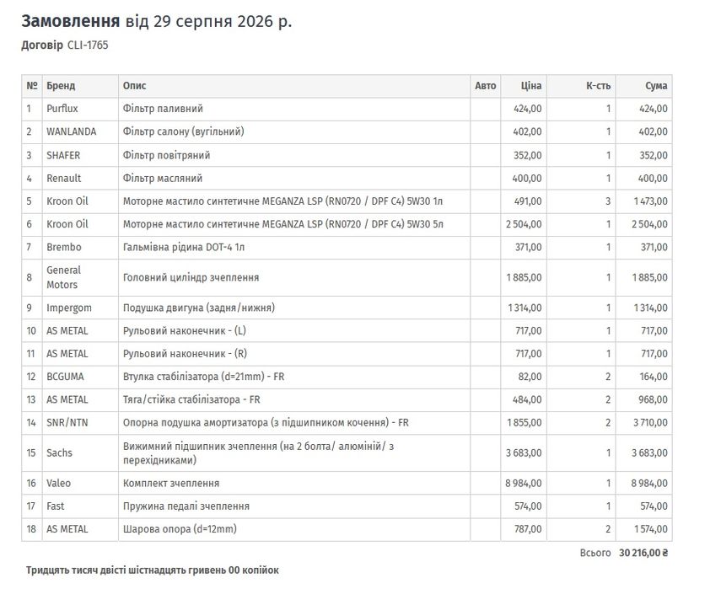Image resolution: width=721 pixels, height=589 pixels.
Task: Click the contract number CLI-1765
Action: [x=88, y=45]
